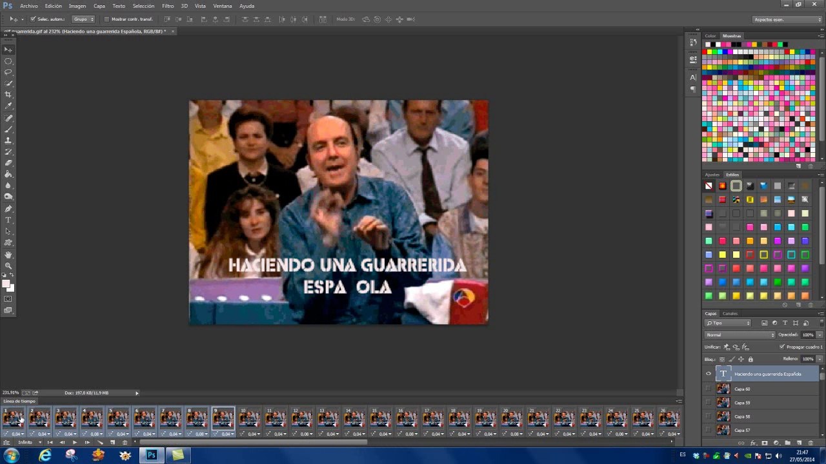Open the Relleno value dropdown arrow
Screen dimensions: 826x464
[820, 359]
